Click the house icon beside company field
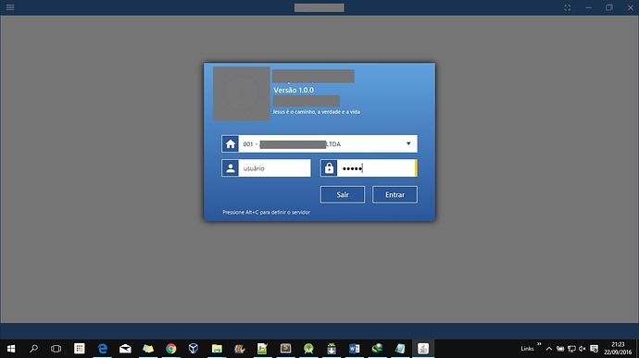The width and height of the screenshot is (639, 358). click(x=231, y=143)
